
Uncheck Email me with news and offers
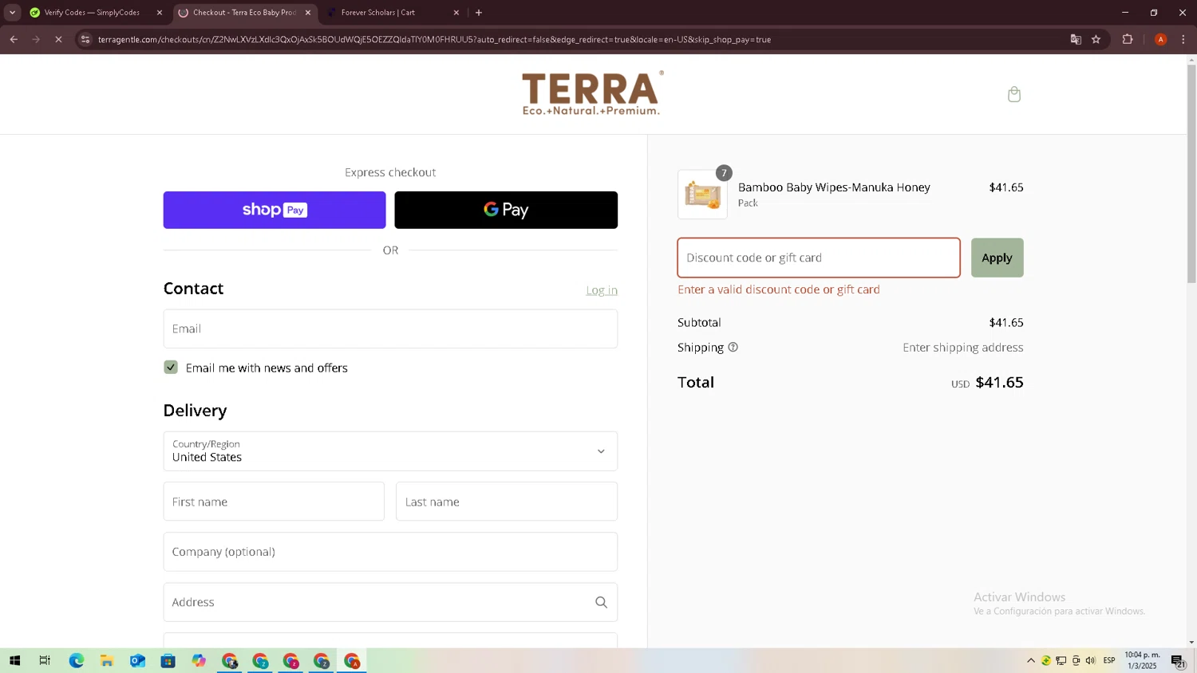(x=171, y=368)
